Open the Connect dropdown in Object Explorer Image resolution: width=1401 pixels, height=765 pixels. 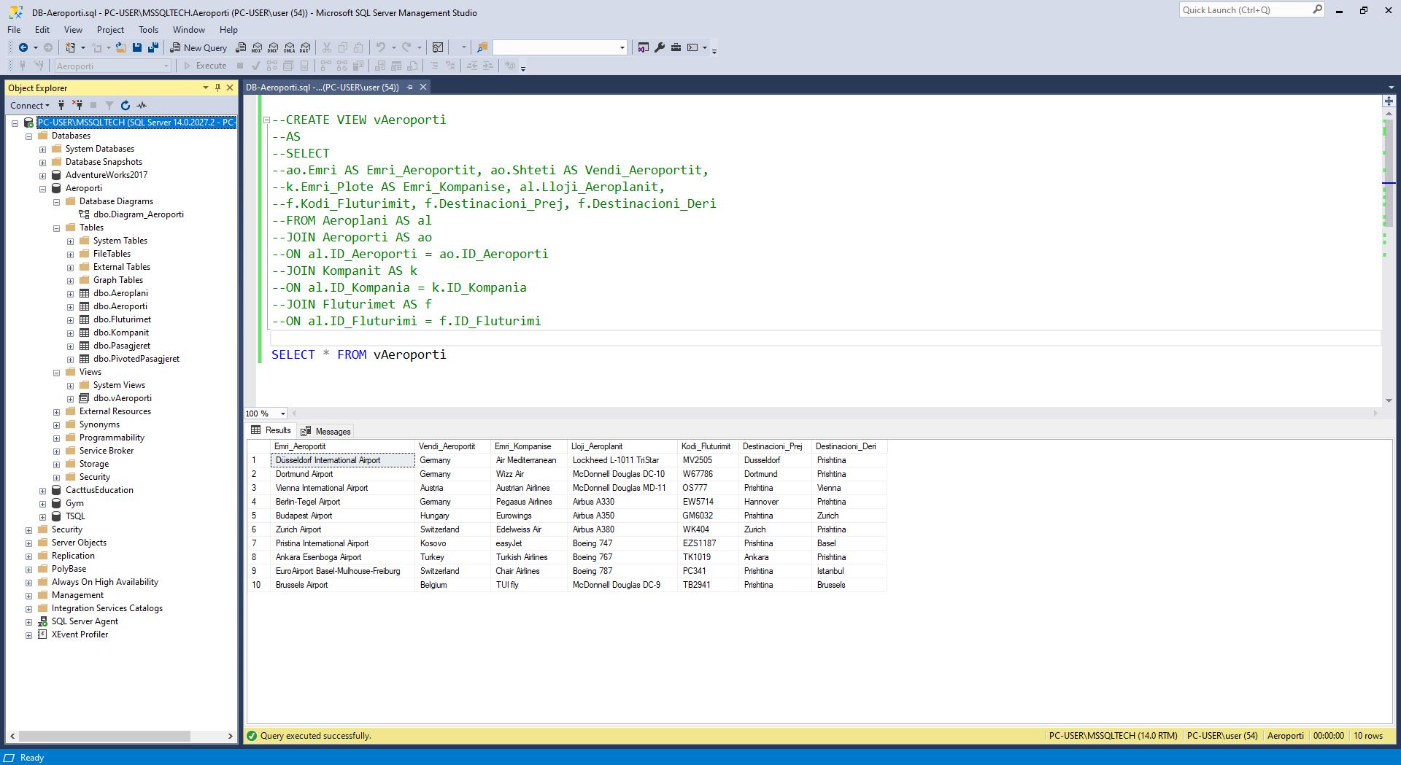click(x=30, y=105)
